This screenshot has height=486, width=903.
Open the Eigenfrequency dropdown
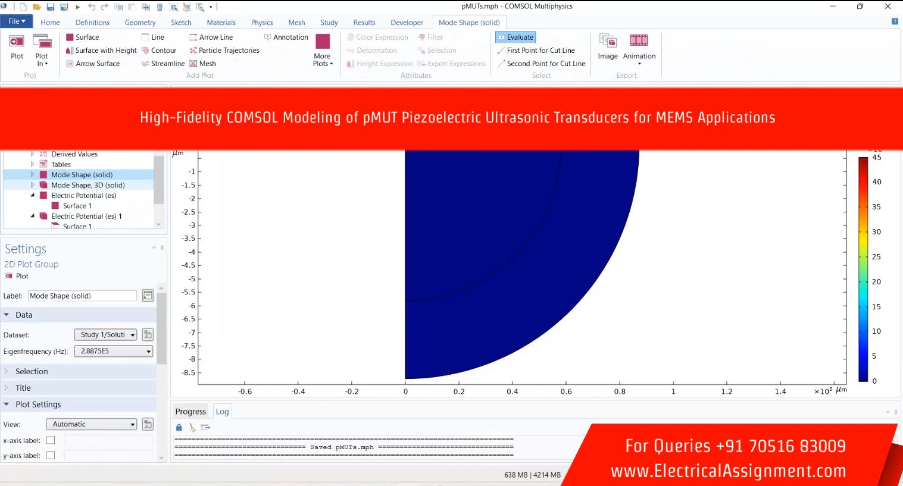click(148, 352)
